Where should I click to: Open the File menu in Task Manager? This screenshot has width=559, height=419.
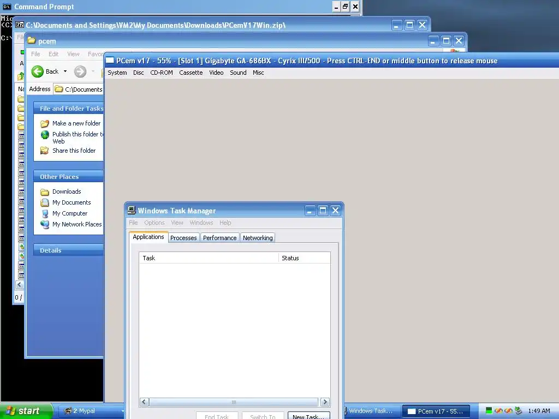coord(133,223)
